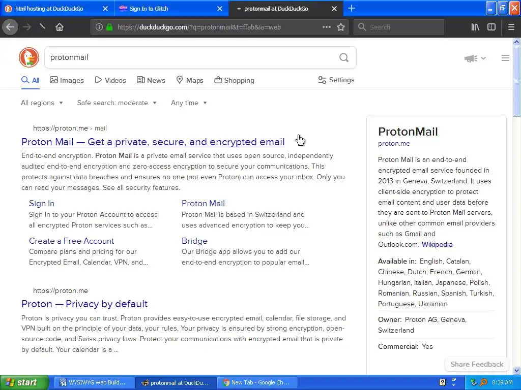
Task: Open Proton — Privacy by default result
Action: pyautogui.click(x=84, y=304)
